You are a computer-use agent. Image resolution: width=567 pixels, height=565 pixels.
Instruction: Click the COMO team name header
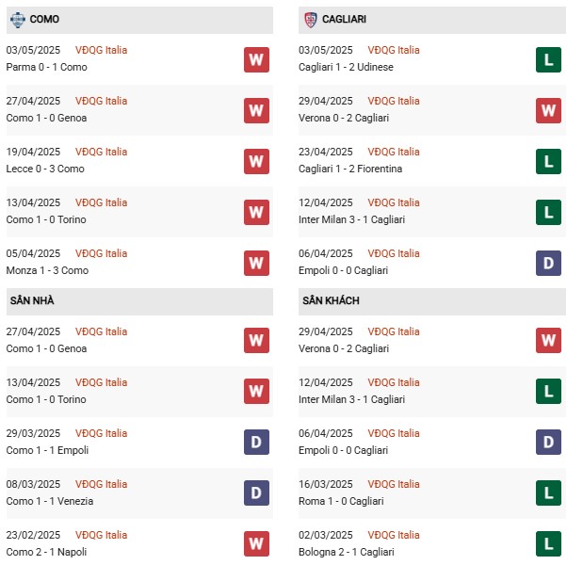[x=44, y=19]
